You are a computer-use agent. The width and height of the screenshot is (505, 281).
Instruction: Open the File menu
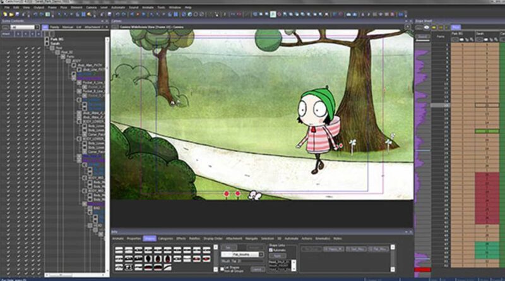pyautogui.click(x=7, y=7)
